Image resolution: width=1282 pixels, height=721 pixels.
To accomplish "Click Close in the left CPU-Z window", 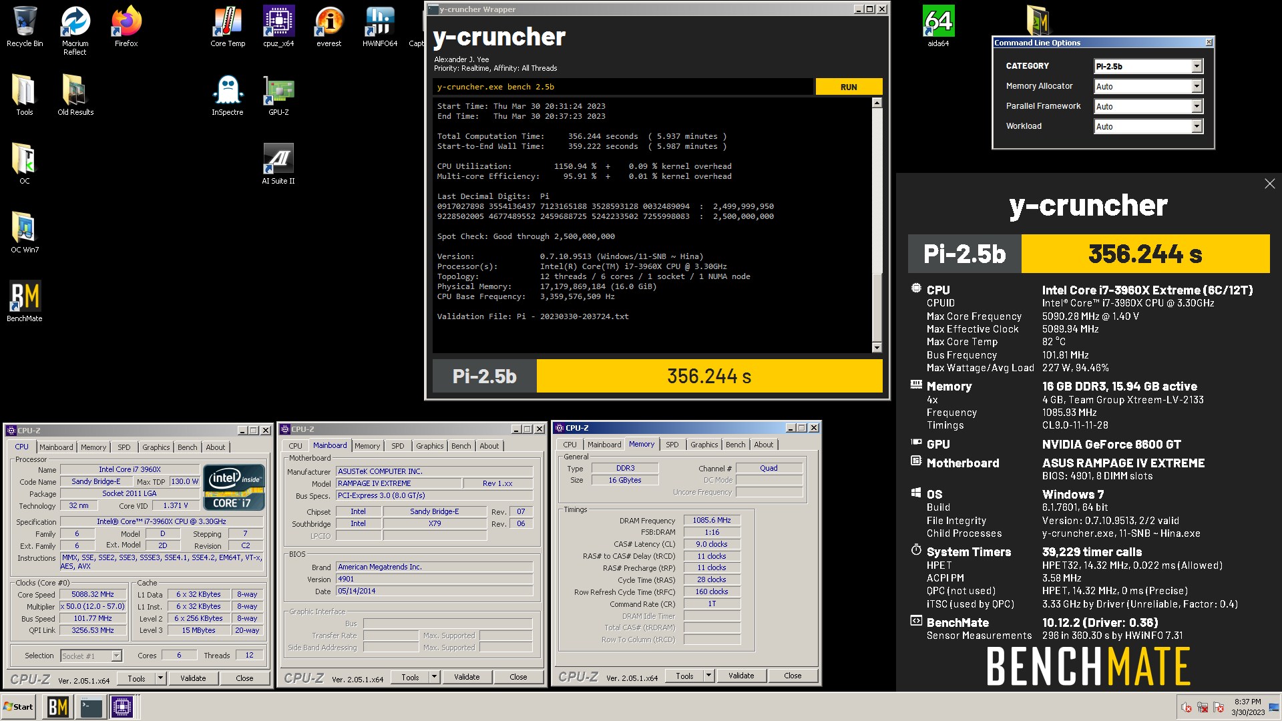I will [244, 678].
